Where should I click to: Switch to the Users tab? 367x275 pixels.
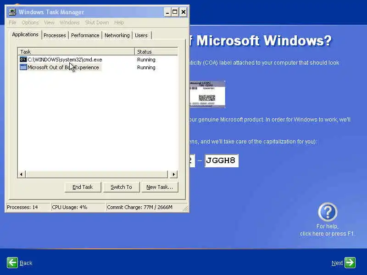pyautogui.click(x=141, y=35)
